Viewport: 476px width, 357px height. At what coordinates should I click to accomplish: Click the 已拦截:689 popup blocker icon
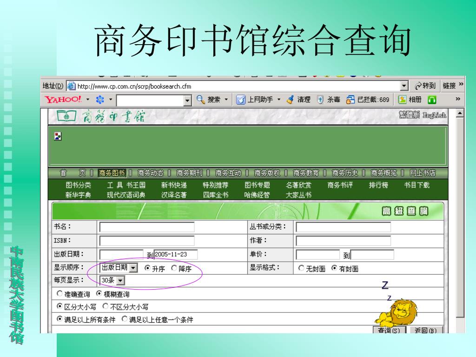click(350, 99)
